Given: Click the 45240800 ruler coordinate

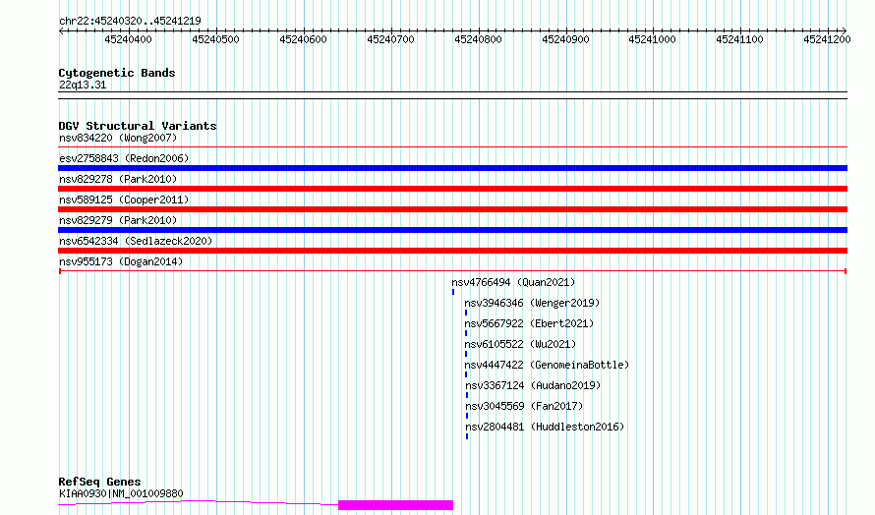Looking at the screenshot, I should pos(478,39).
